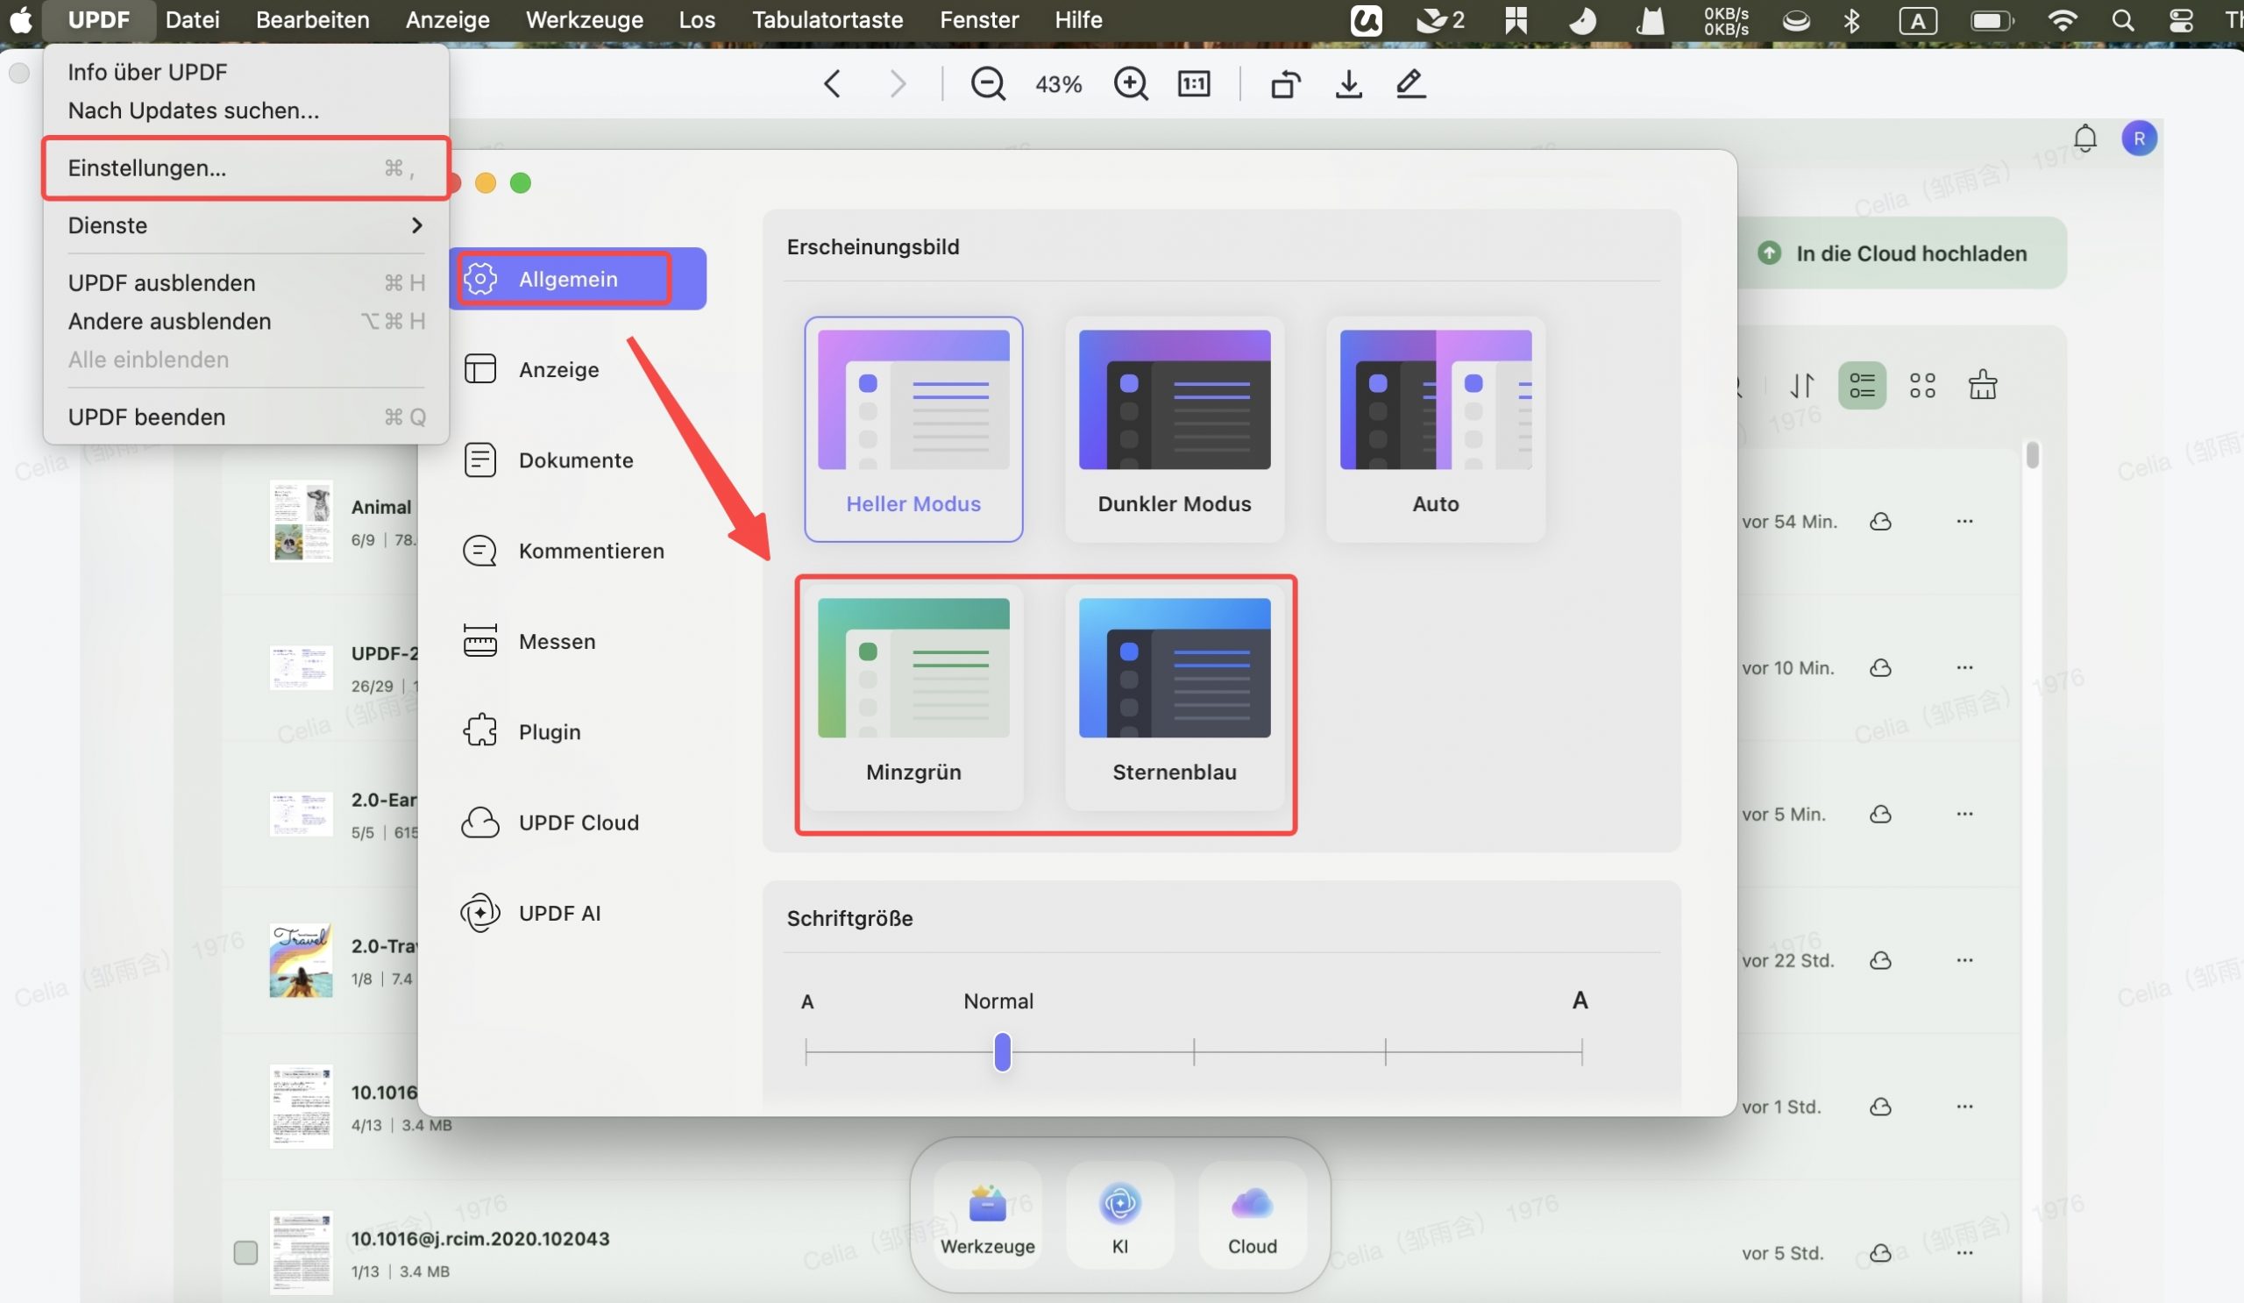Open the KI button in bottom dock
The width and height of the screenshot is (2244, 1303).
point(1119,1215)
